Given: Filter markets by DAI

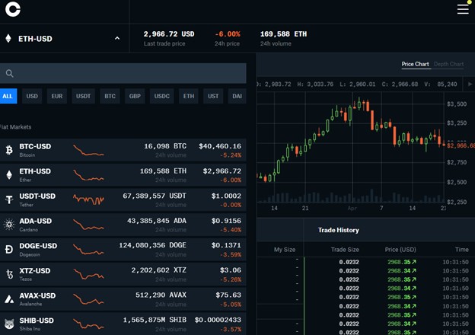Looking at the screenshot, I should coord(237,96).
